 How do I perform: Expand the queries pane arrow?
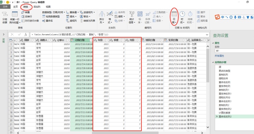pos(4,34)
